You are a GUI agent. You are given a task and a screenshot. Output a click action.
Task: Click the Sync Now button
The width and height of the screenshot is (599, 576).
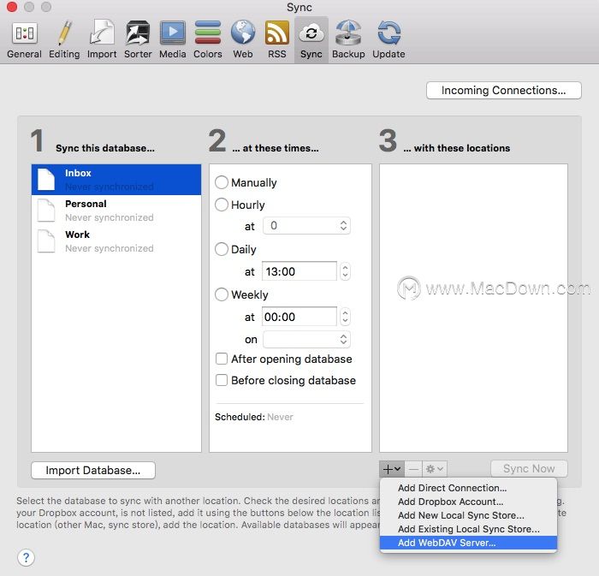[529, 469]
